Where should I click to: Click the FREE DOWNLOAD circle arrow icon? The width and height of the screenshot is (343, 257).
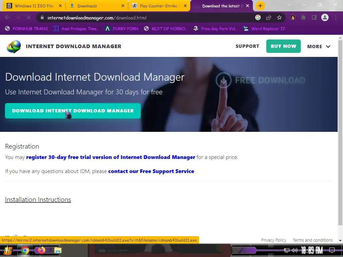point(223,80)
